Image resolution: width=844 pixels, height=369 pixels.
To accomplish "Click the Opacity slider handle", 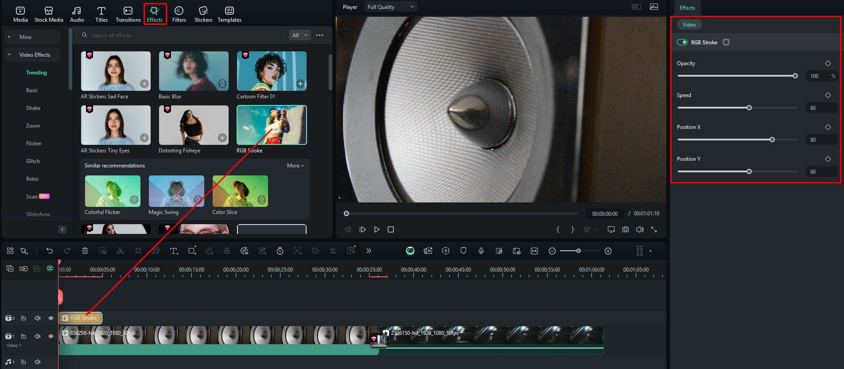I will pos(795,76).
